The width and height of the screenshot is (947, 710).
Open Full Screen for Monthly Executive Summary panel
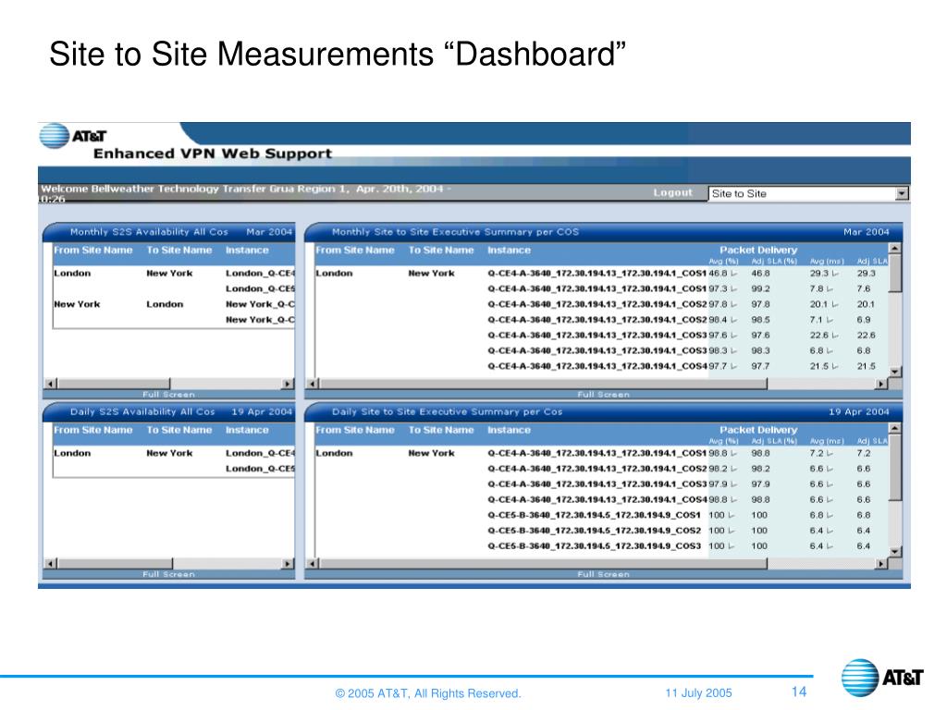point(603,394)
